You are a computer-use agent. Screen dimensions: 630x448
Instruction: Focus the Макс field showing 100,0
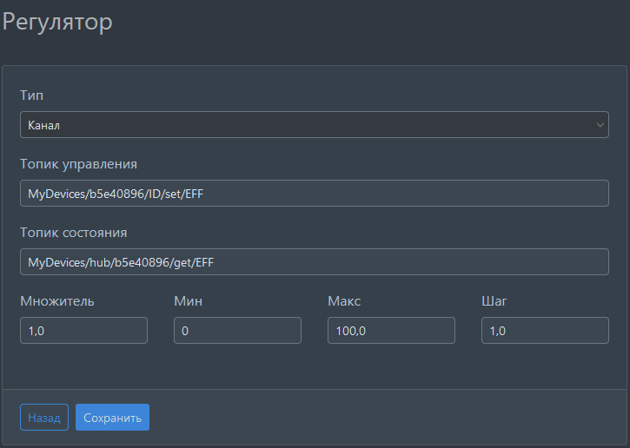pos(391,331)
